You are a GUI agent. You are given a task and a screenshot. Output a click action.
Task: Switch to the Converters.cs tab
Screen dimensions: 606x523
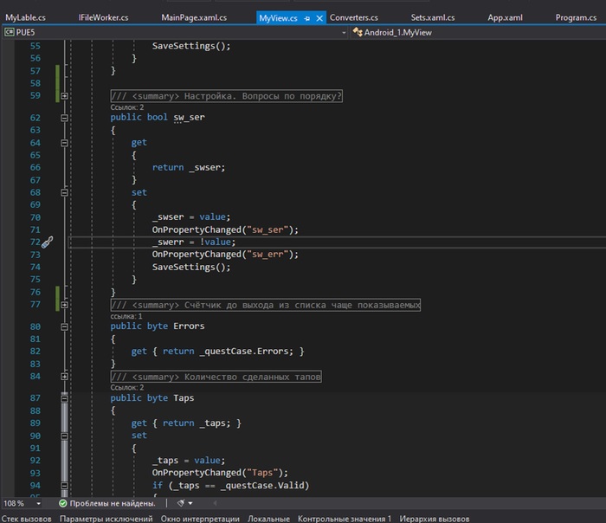pos(354,17)
